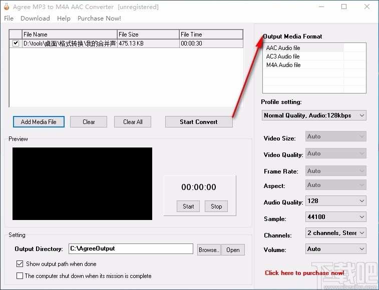The width and height of the screenshot is (379, 290).
Task: Open the File menu
Action: 9,18
